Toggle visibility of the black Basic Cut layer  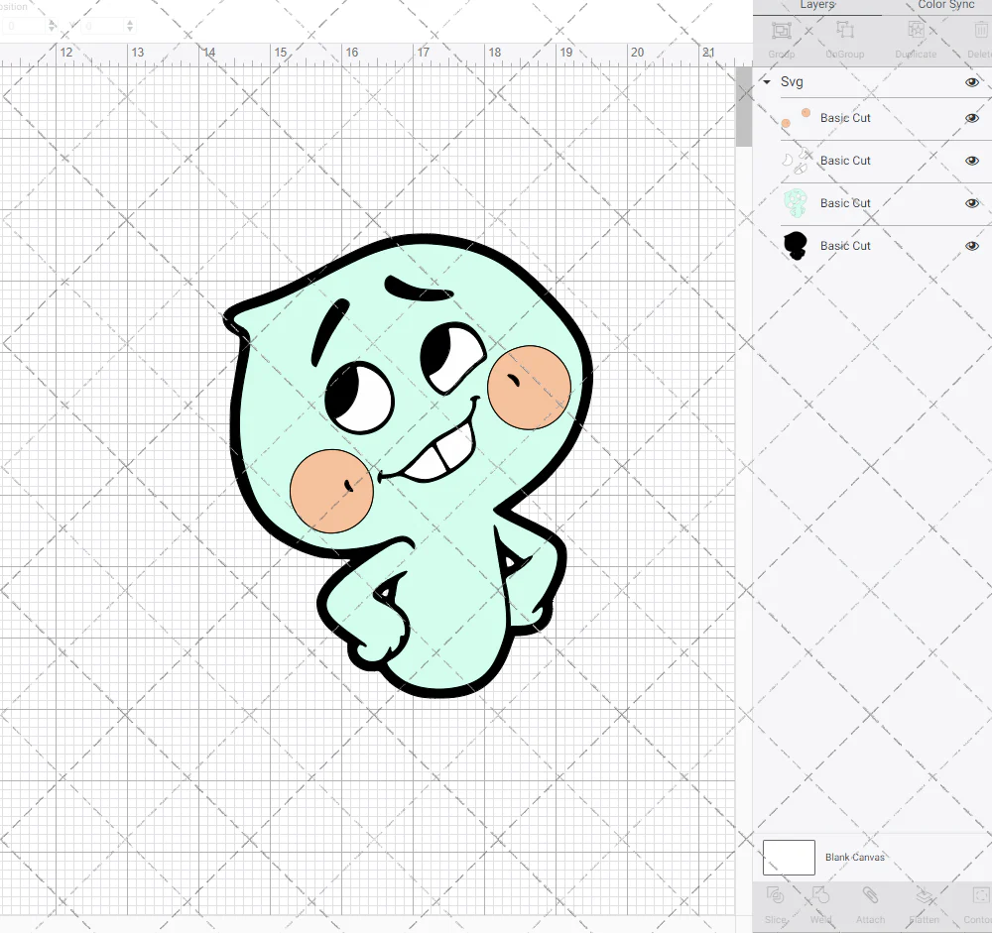[972, 246]
